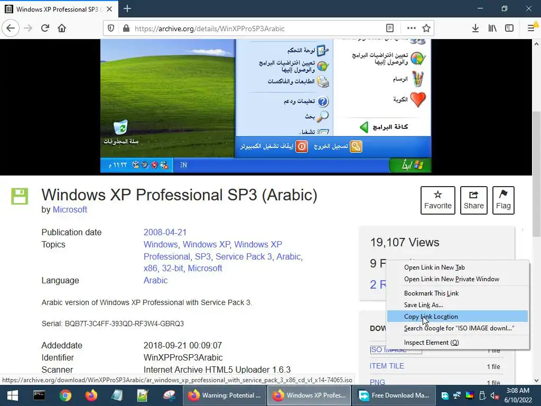The width and height of the screenshot is (541, 406).
Task: Choose Search Google for ISO IMAGE
Action: coord(458,328)
